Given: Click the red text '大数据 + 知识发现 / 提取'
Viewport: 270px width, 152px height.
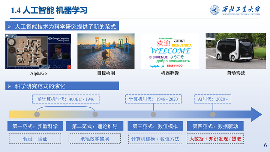Looking at the screenshot, I should (215, 139).
